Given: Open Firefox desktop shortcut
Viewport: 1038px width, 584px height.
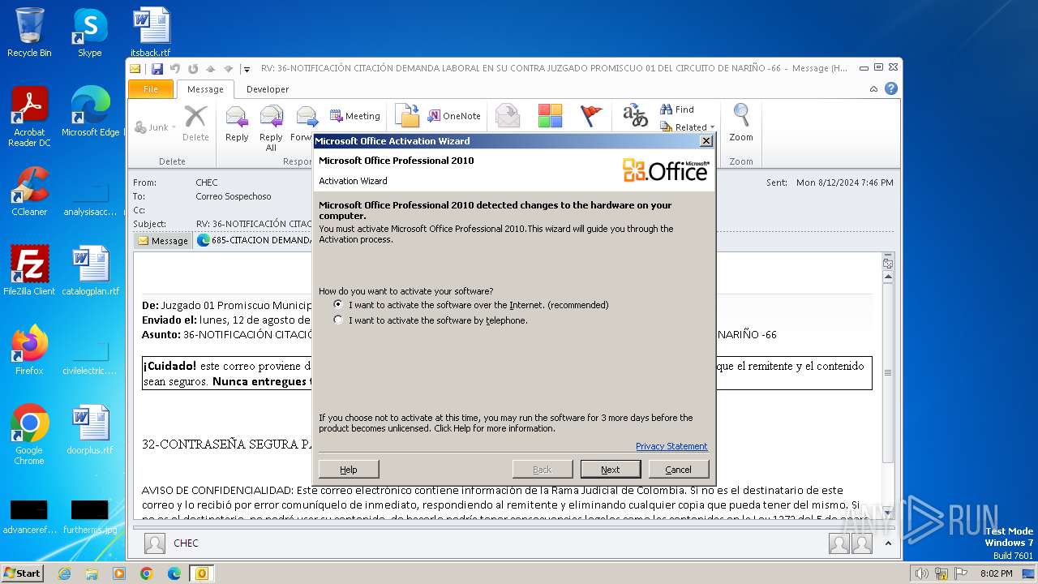Looking at the screenshot, I should (x=29, y=350).
